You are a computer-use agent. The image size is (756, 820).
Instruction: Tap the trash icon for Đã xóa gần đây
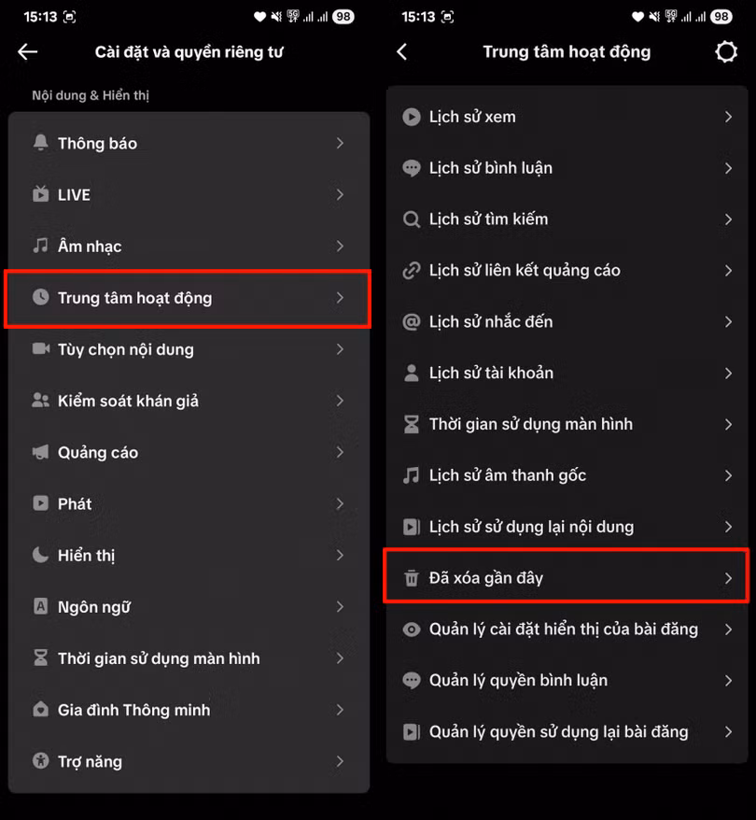(x=412, y=578)
